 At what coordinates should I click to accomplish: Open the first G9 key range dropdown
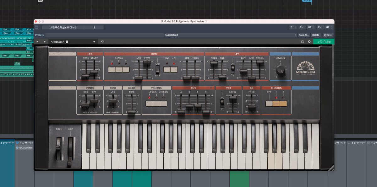(310, 28)
